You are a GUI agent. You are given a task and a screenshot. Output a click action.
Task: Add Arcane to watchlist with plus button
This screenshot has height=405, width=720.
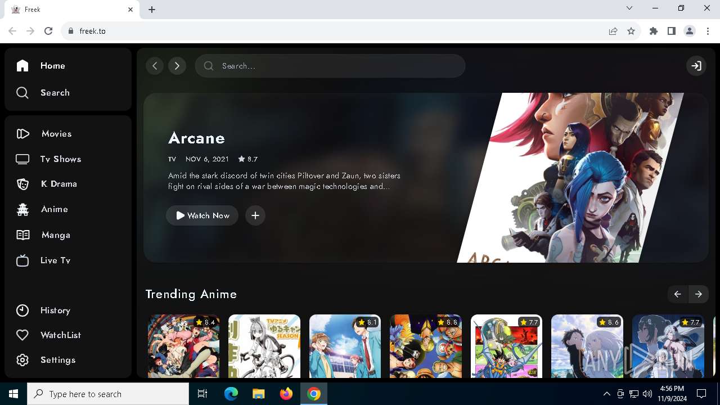(255, 215)
